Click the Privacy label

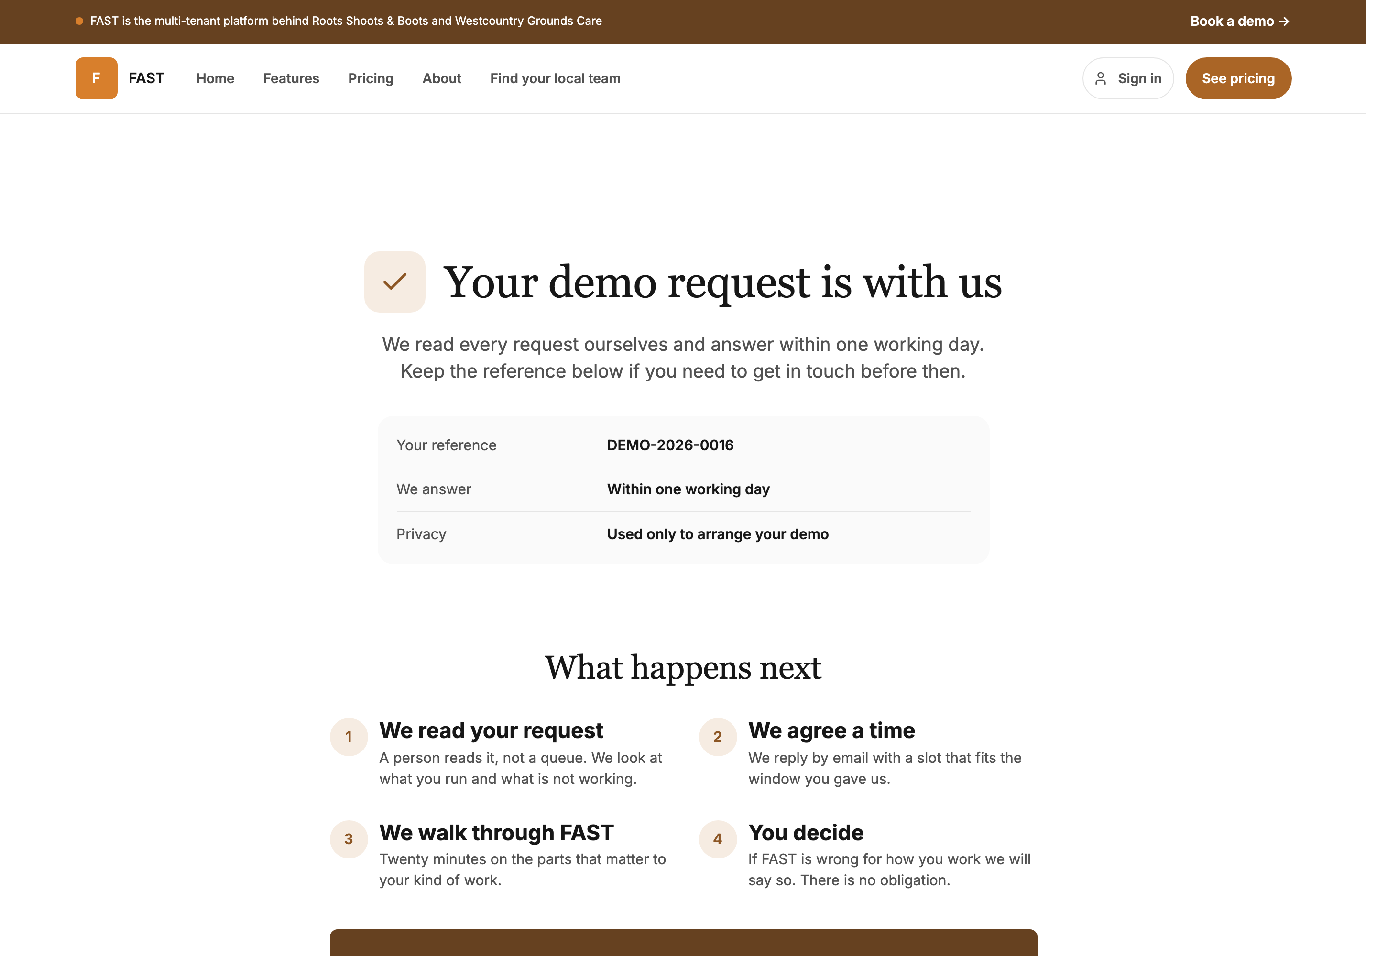pyautogui.click(x=421, y=534)
